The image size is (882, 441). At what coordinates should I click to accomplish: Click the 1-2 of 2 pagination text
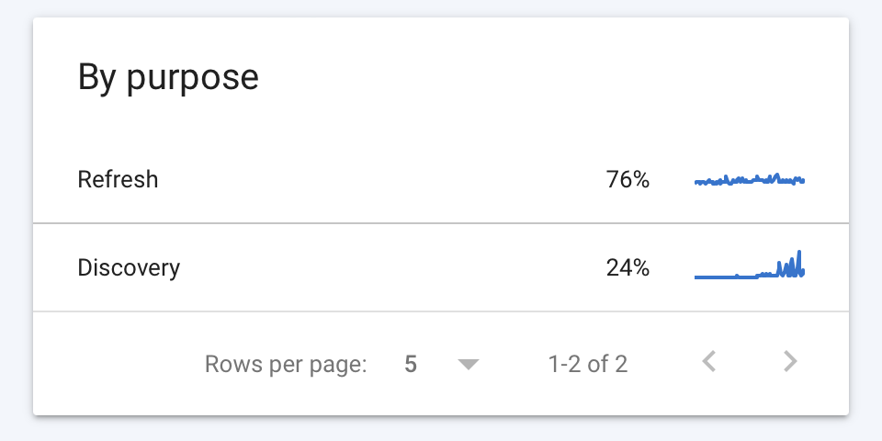[x=588, y=365]
